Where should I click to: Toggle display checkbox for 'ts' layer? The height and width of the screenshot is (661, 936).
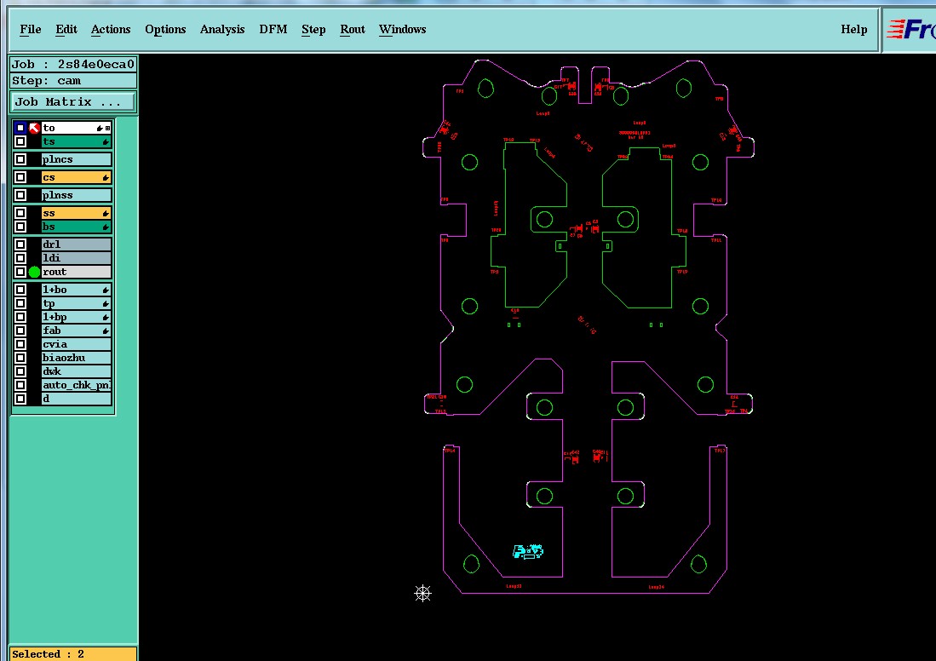[20, 141]
